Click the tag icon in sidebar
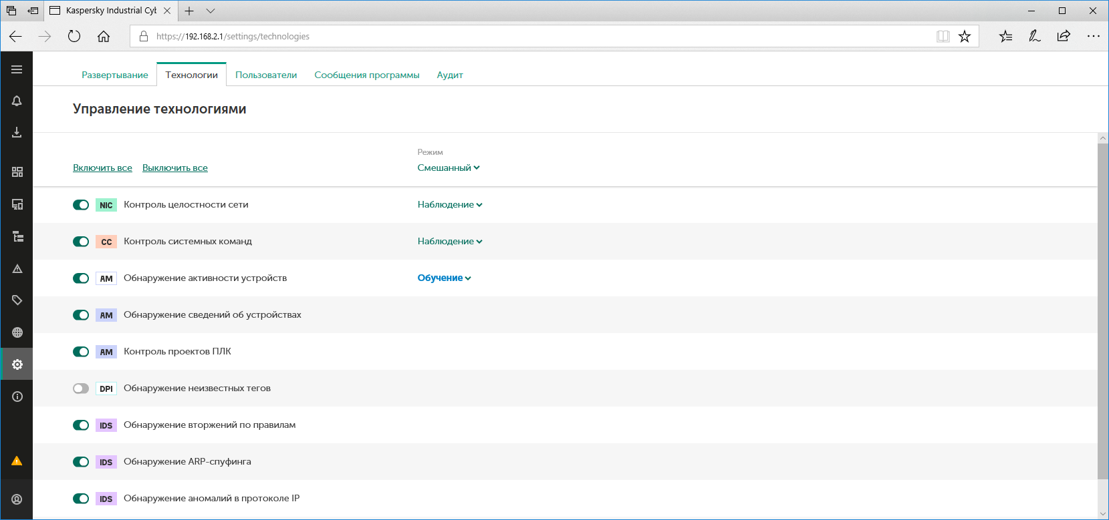 [17, 300]
